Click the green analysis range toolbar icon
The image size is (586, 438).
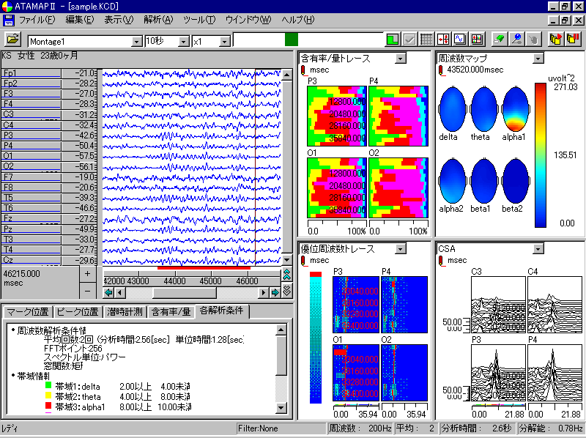393,40
